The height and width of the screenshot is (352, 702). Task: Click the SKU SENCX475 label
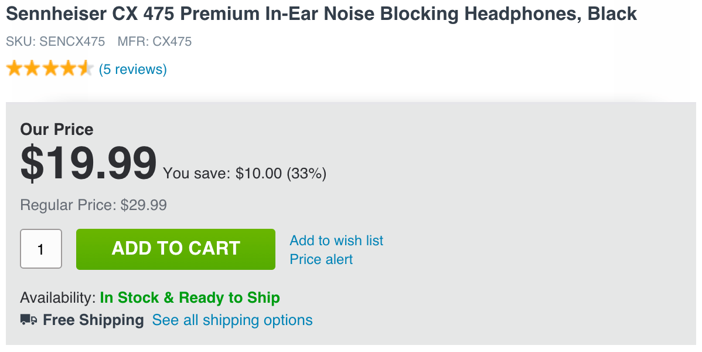[55, 42]
